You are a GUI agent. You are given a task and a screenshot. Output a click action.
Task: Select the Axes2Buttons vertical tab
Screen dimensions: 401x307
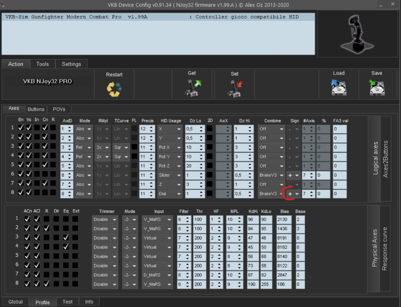385,159
